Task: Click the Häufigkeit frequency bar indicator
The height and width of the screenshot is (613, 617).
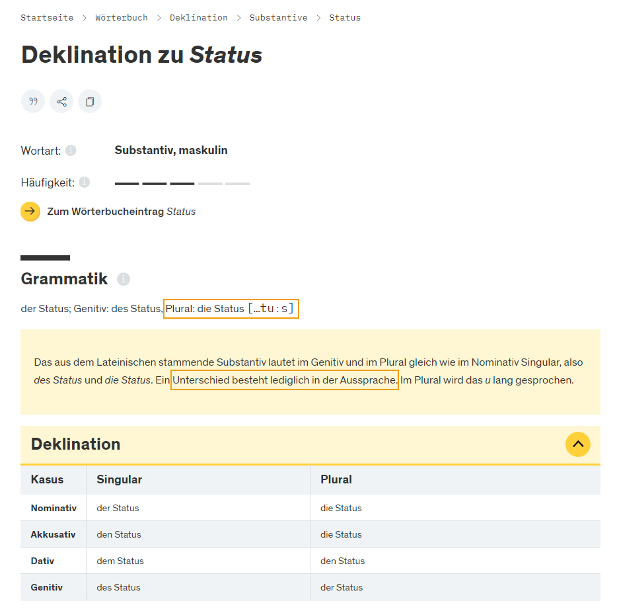Action: pos(182,184)
